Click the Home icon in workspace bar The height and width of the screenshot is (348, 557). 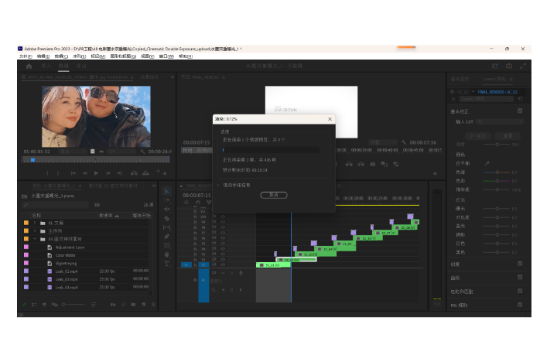click(x=29, y=66)
